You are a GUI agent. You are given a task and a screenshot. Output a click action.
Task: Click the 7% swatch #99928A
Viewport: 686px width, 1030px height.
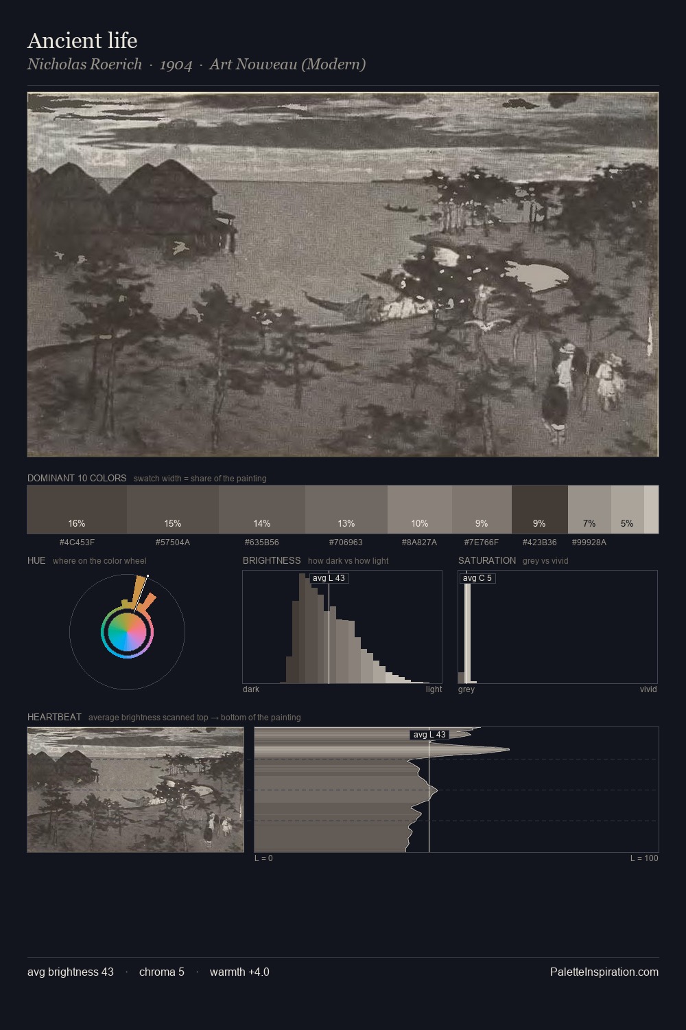[589, 510]
